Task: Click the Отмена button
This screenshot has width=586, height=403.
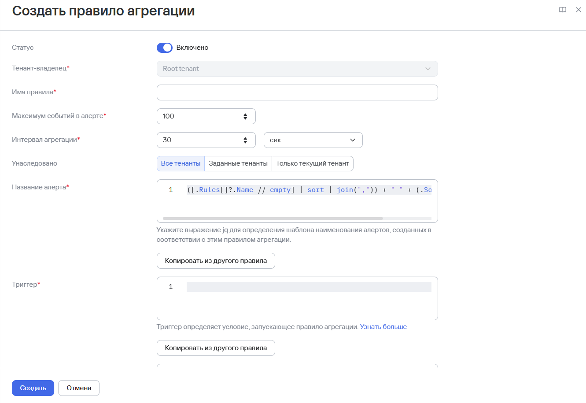Action: [79, 388]
